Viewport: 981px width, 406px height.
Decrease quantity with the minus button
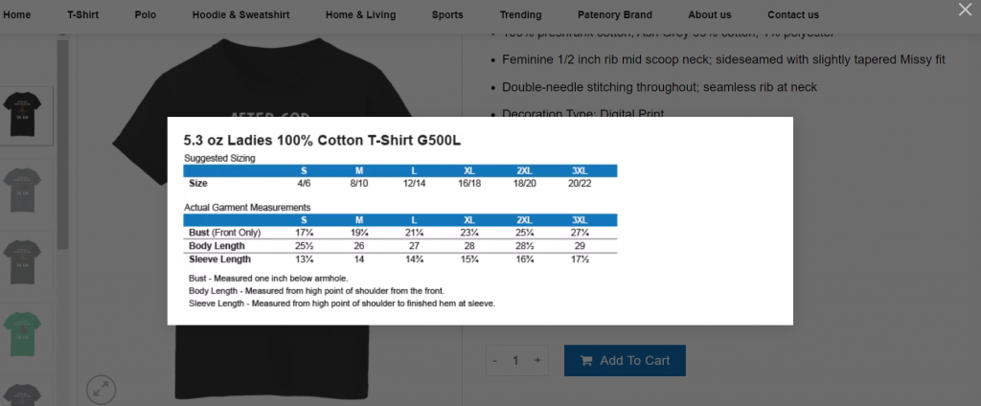pos(495,360)
